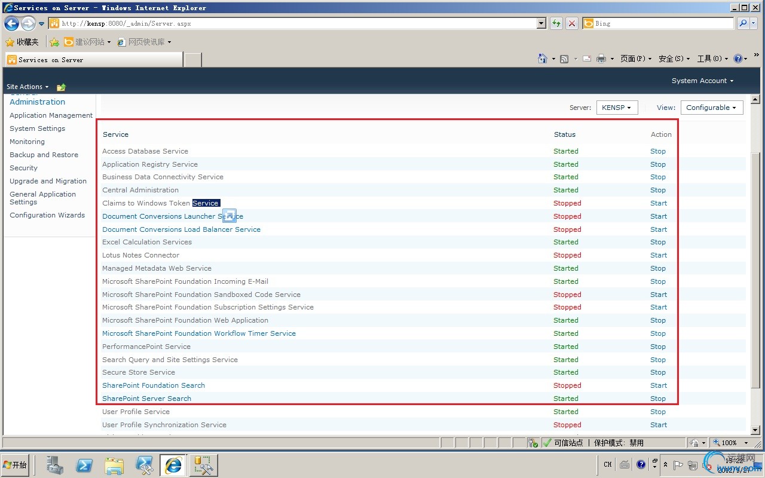The width and height of the screenshot is (765, 478).
Task: Open the Action Center flag icon
Action: point(678,465)
